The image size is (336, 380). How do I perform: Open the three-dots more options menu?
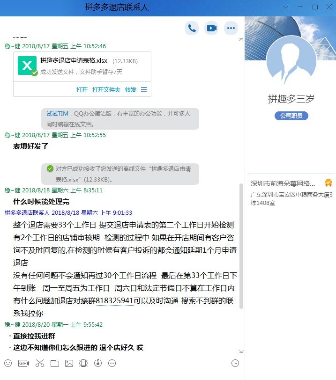[x=231, y=28]
